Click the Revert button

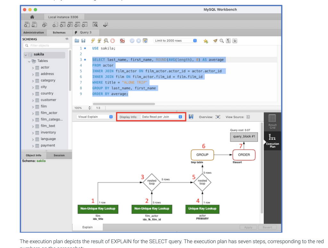(x=267, y=227)
